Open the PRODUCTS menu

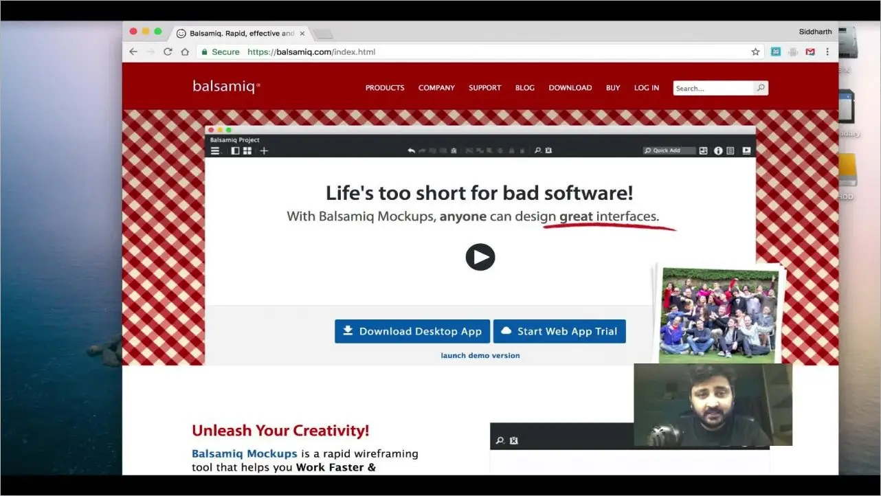385,88
